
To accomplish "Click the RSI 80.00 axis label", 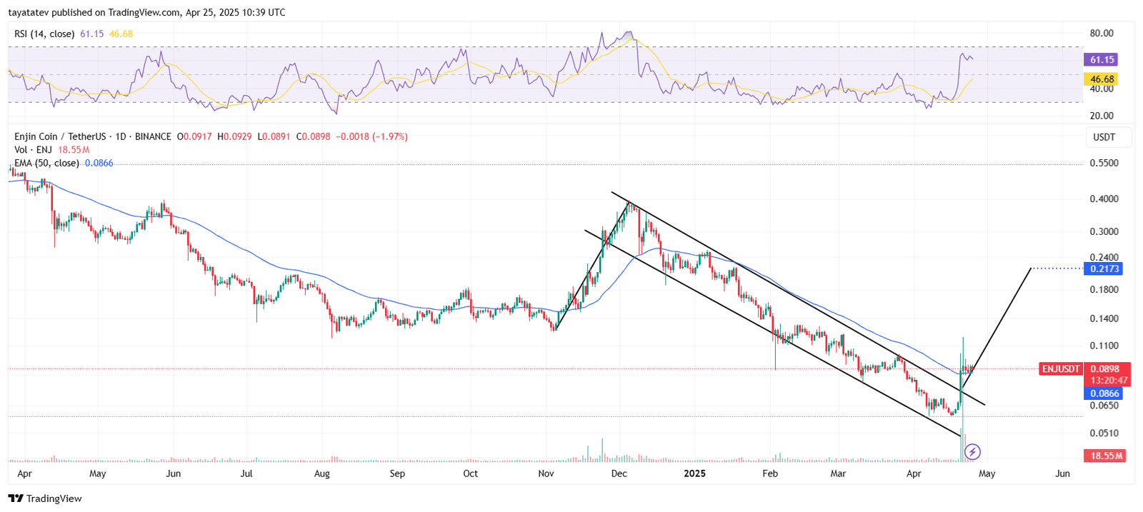I will [x=1102, y=34].
